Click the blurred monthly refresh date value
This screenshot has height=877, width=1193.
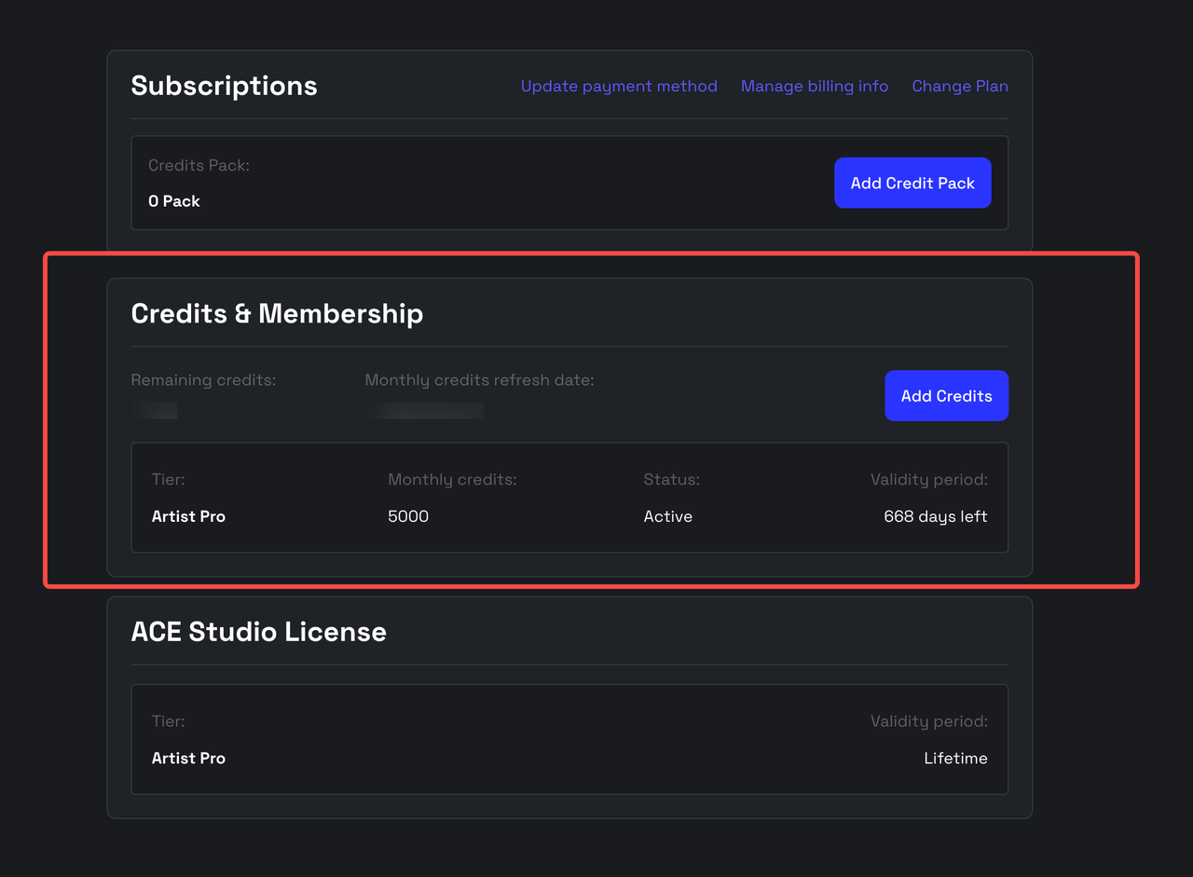[425, 410]
